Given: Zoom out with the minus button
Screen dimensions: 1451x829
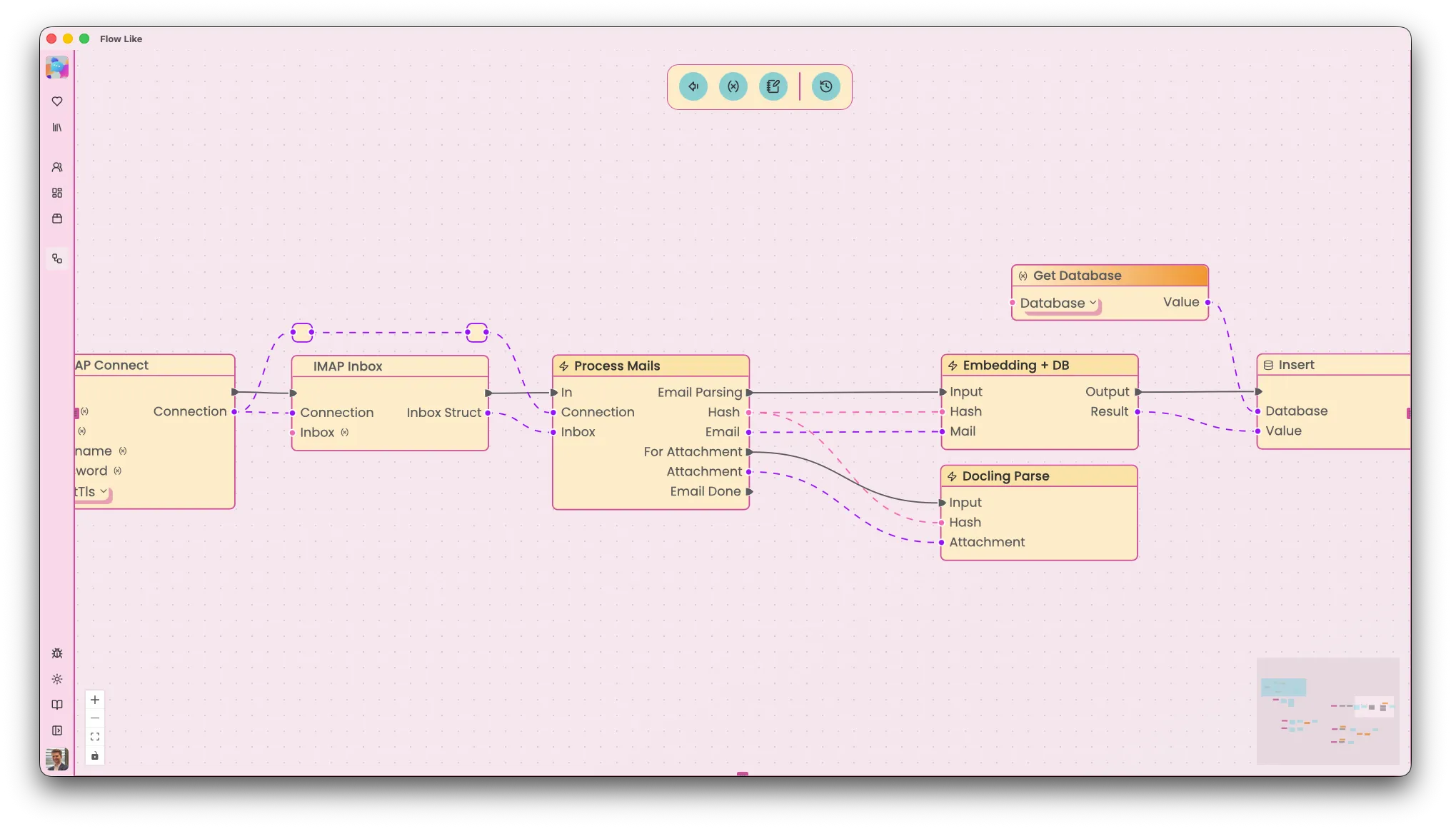Looking at the screenshot, I should coord(95,718).
